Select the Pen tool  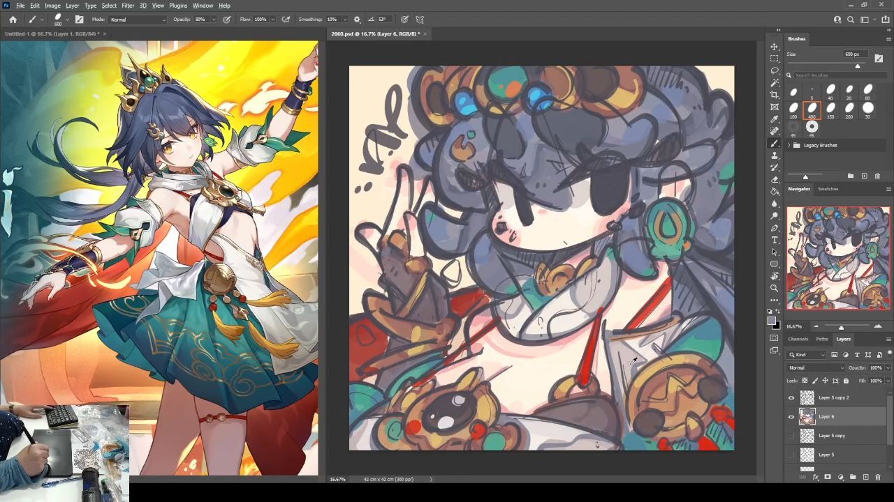coord(774,228)
